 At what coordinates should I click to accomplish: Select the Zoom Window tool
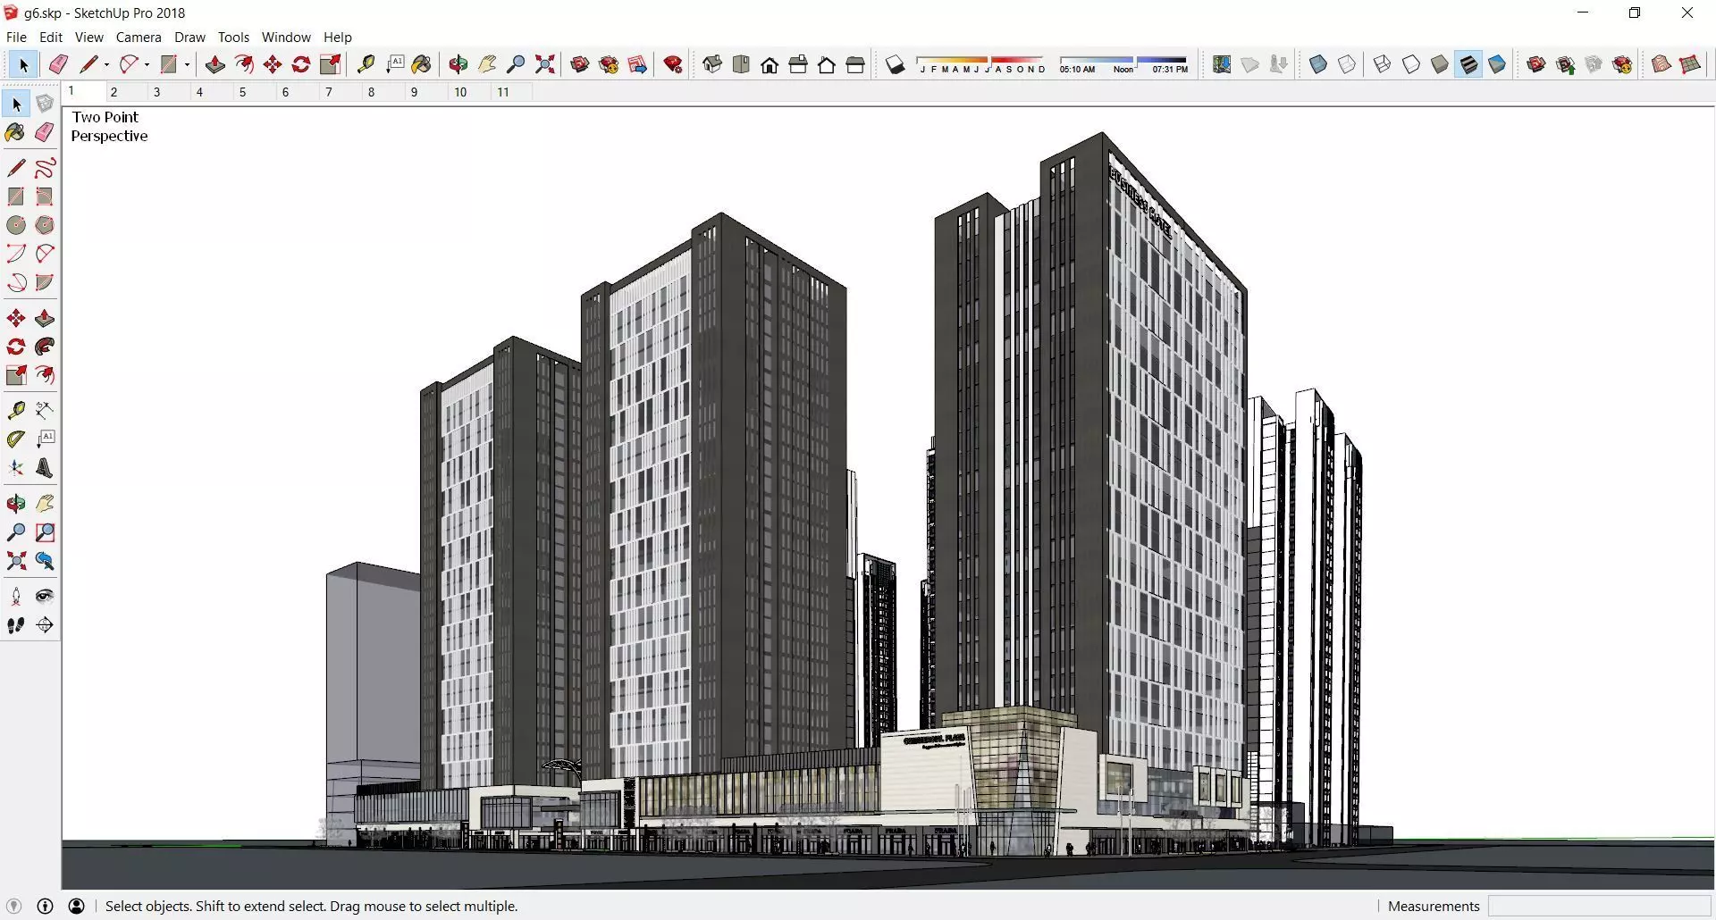pos(45,532)
